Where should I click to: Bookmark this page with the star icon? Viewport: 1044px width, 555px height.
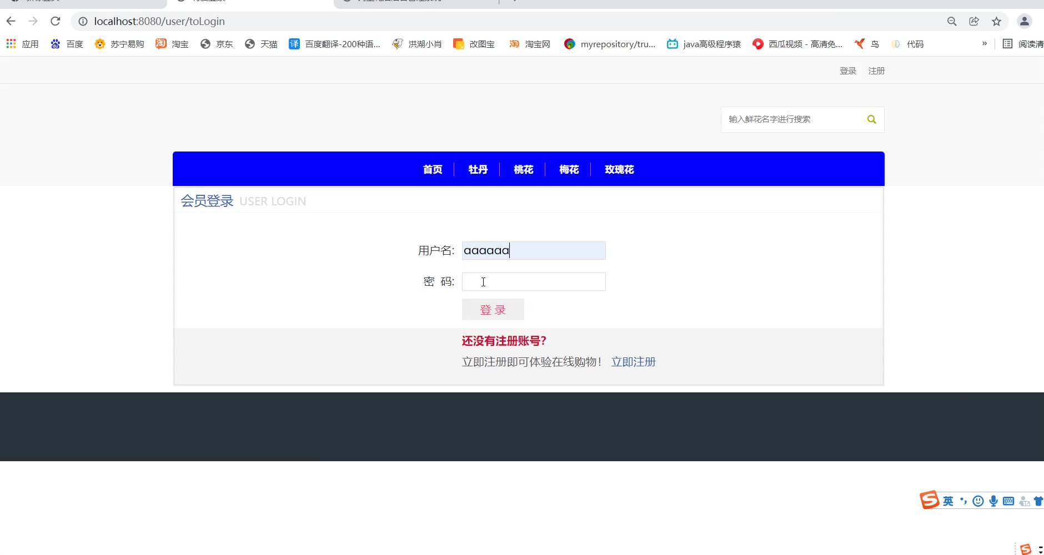996,21
